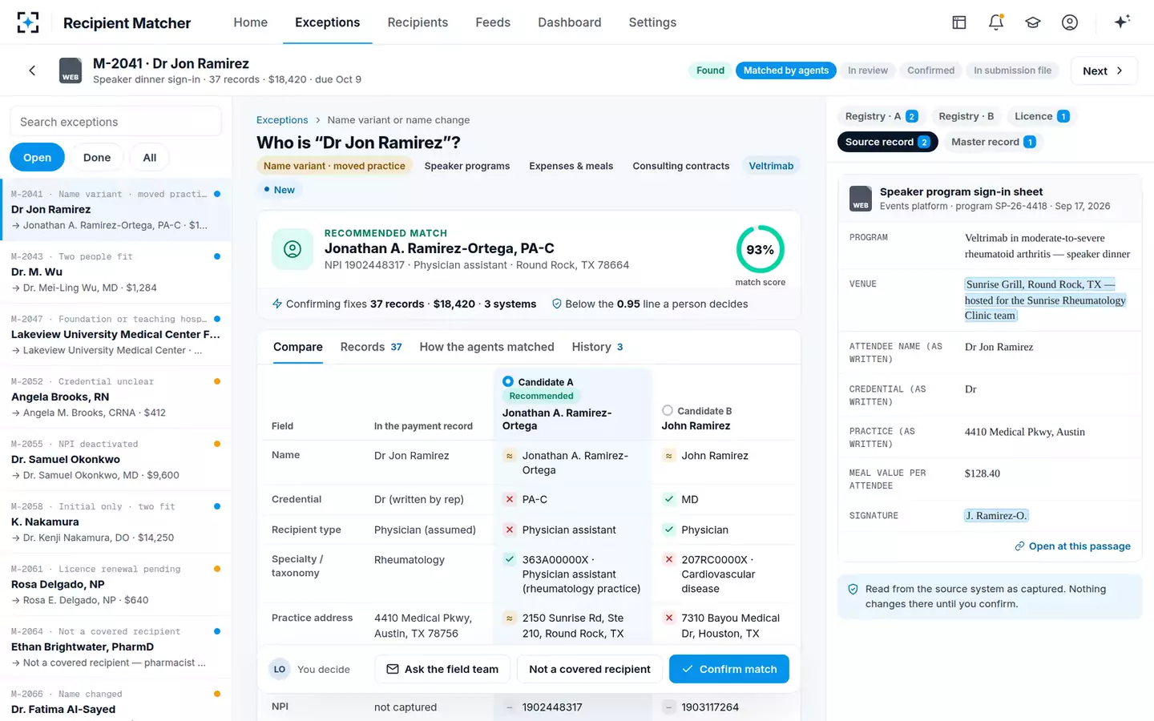1154x721 pixels.
Task: Click the Search exceptions field
Action: 115,122
